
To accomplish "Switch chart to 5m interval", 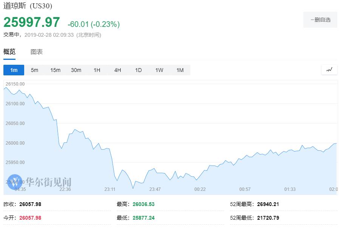I will [x=34, y=70].
